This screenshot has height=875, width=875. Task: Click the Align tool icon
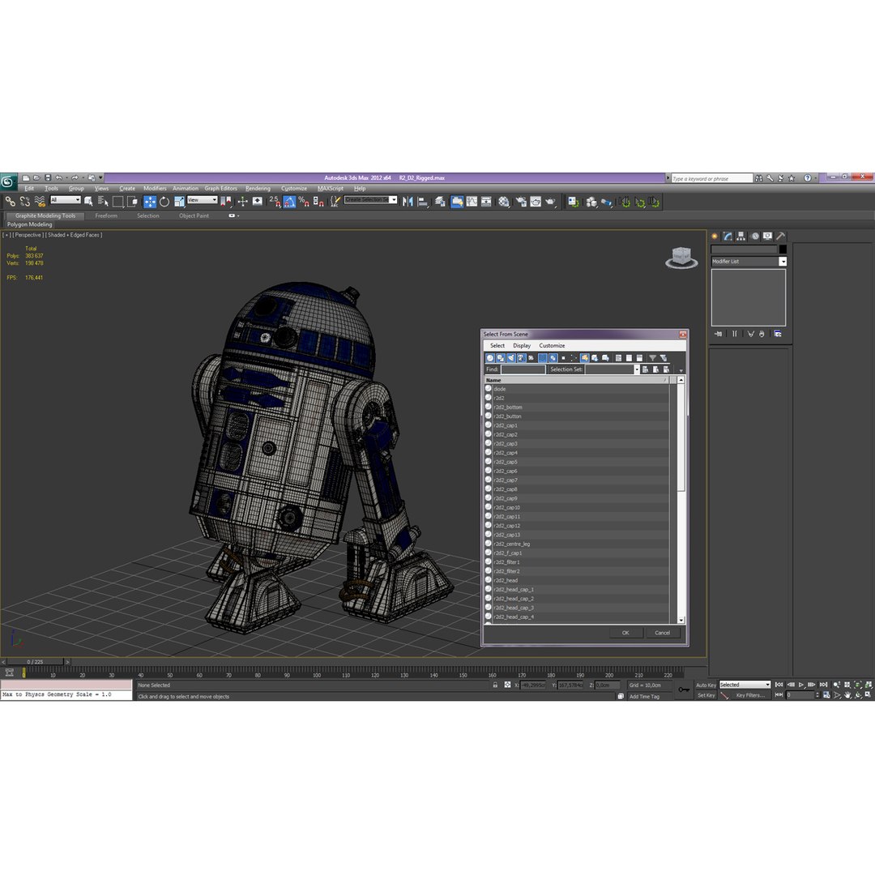pos(423,202)
